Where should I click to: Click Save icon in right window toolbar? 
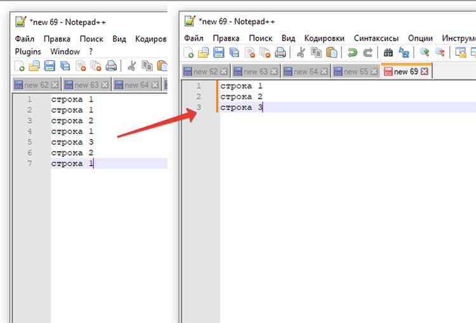click(218, 53)
